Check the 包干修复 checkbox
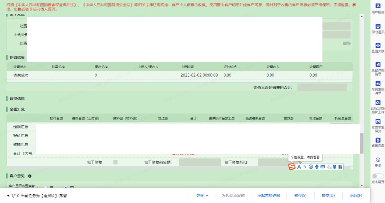 116,162
